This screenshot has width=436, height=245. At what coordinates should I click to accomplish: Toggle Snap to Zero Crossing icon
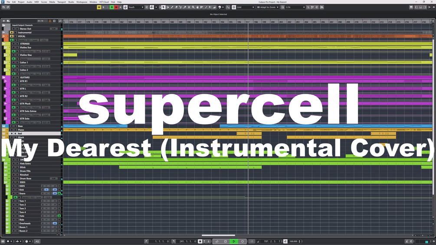pyautogui.click(x=228, y=7)
